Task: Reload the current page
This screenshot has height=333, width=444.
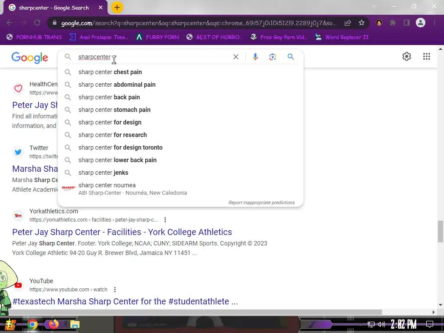Action: click(x=37, y=23)
